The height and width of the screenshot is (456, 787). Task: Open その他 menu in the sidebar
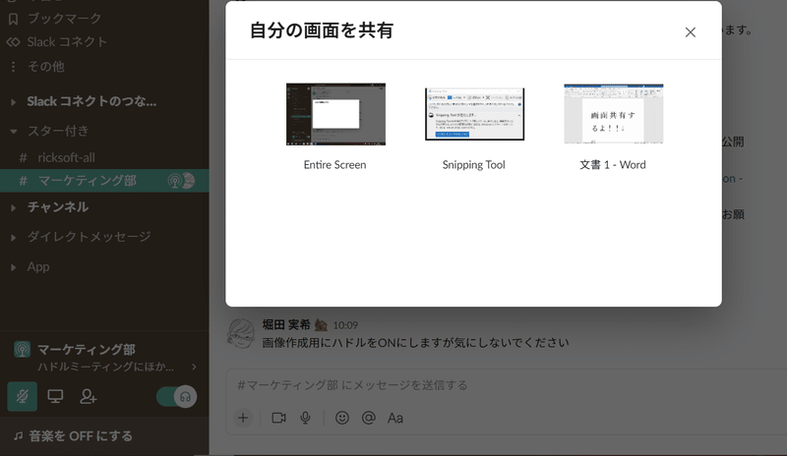(45, 66)
